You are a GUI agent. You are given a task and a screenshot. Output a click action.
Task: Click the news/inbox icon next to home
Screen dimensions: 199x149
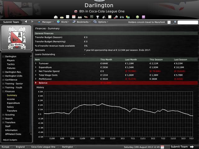62,17
